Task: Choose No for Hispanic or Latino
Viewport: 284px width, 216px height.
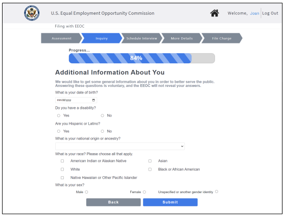Action: 102,131
